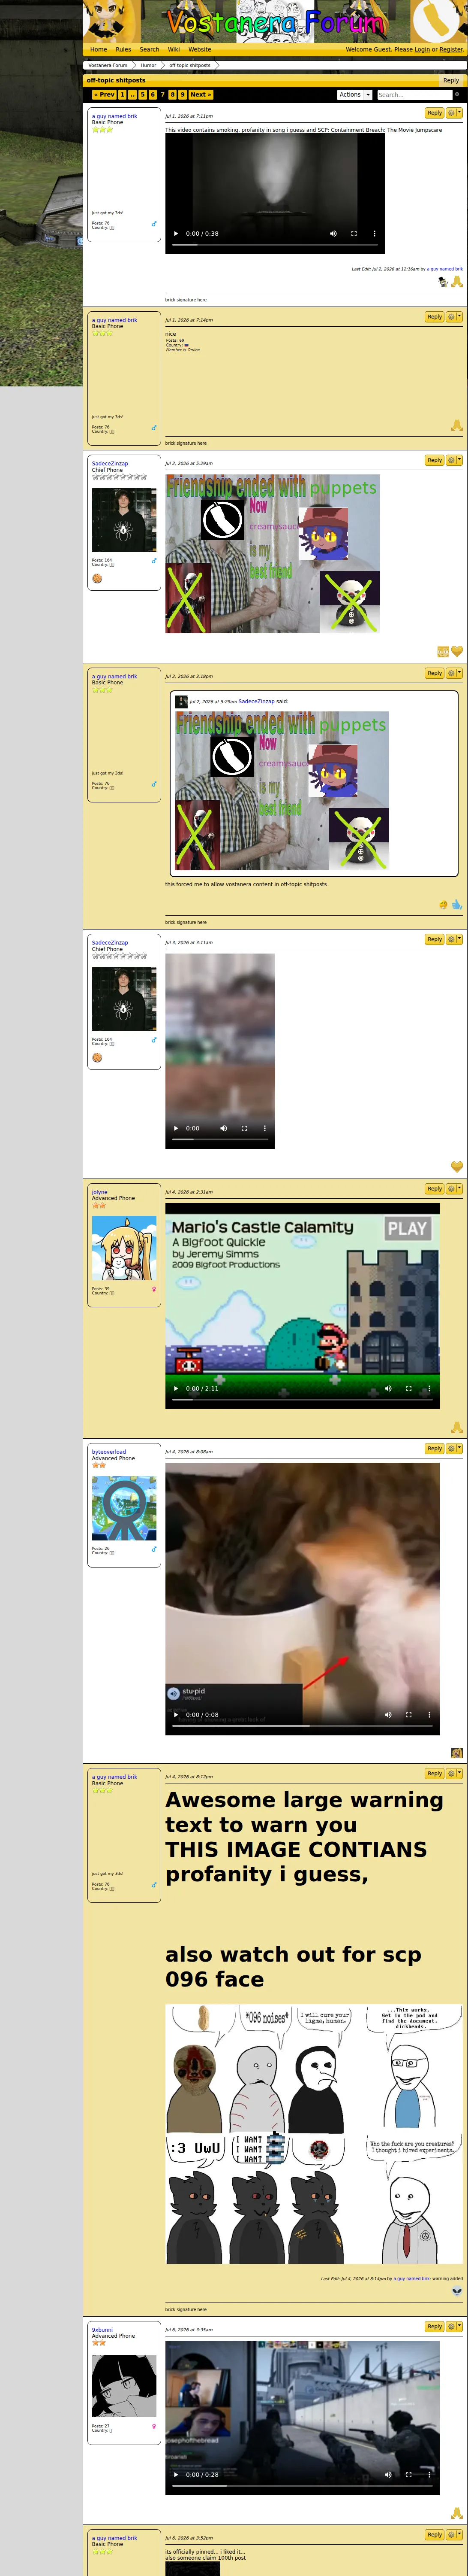Play the Mario's Castle Calamity video

click(x=177, y=1388)
